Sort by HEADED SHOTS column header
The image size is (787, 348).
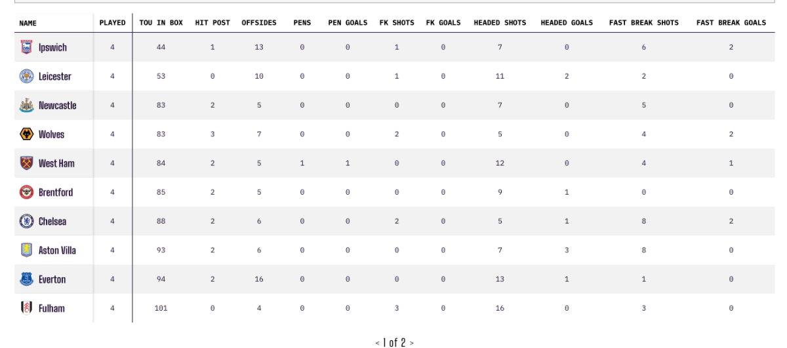click(x=500, y=23)
